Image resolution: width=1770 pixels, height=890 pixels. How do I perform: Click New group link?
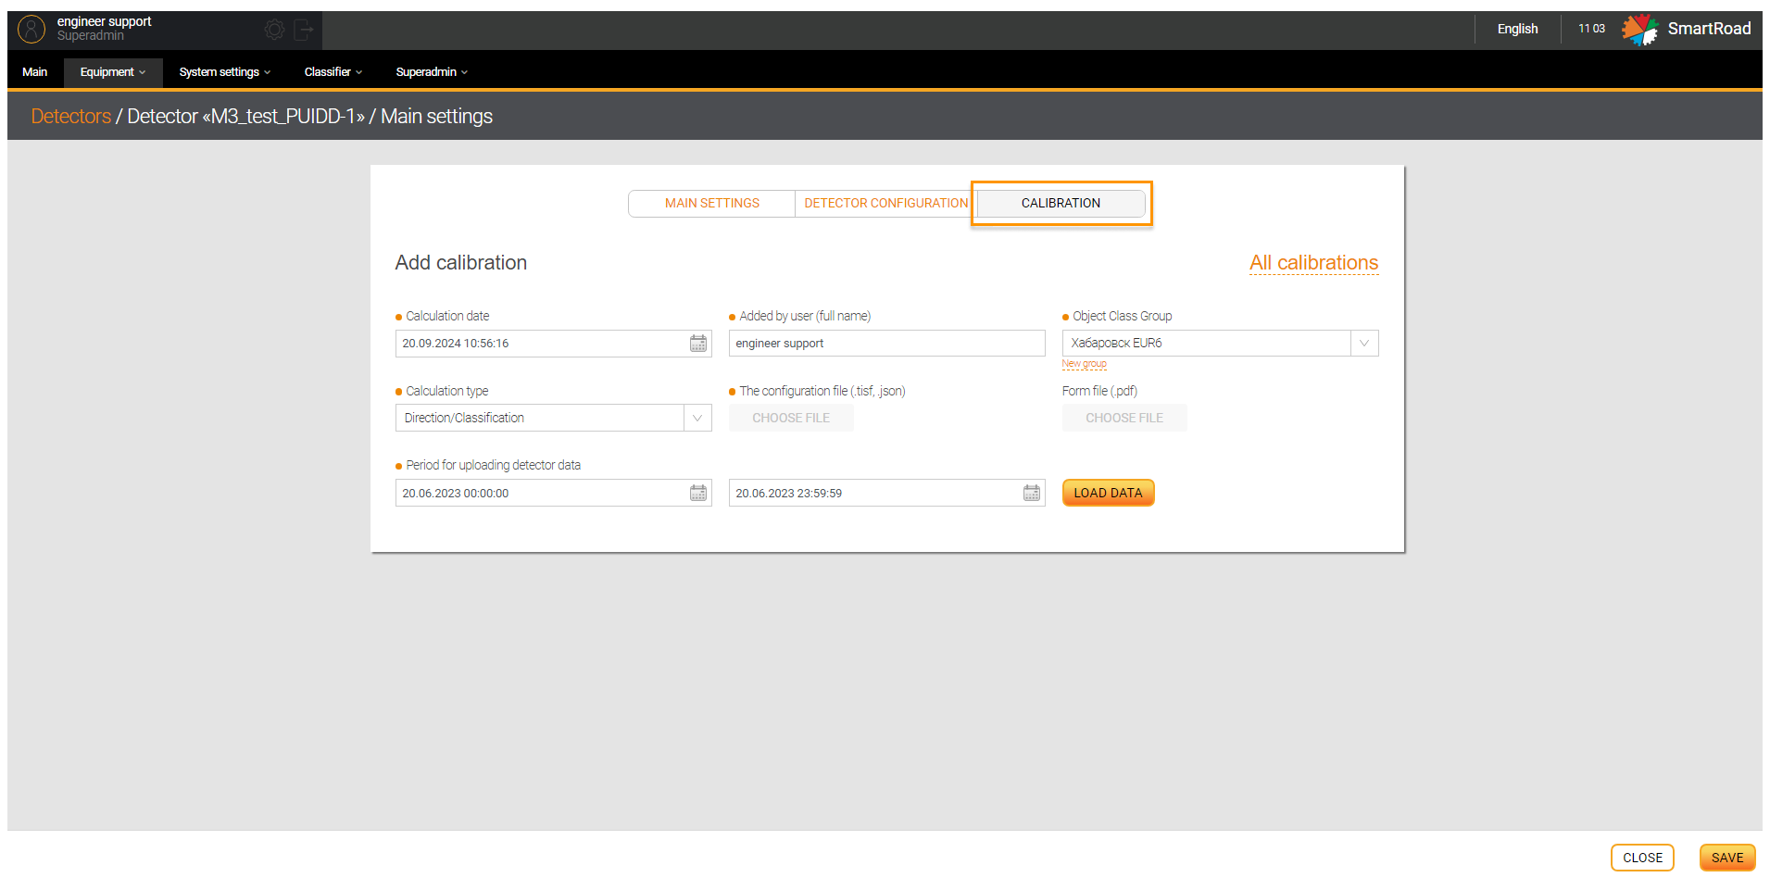coord(1084,364)
